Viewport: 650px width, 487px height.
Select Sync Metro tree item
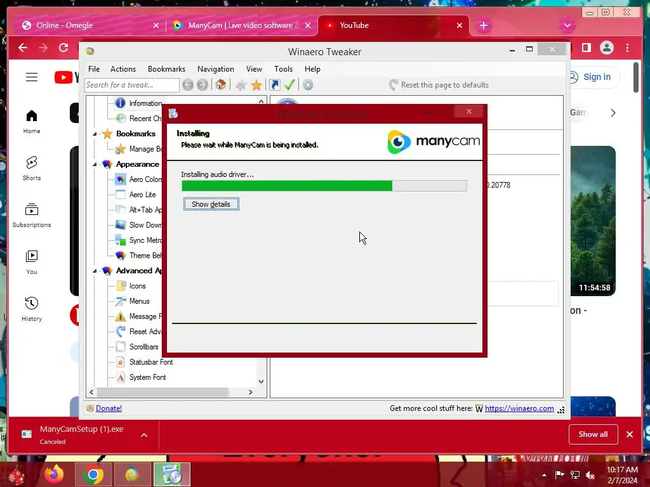(139, 240)
